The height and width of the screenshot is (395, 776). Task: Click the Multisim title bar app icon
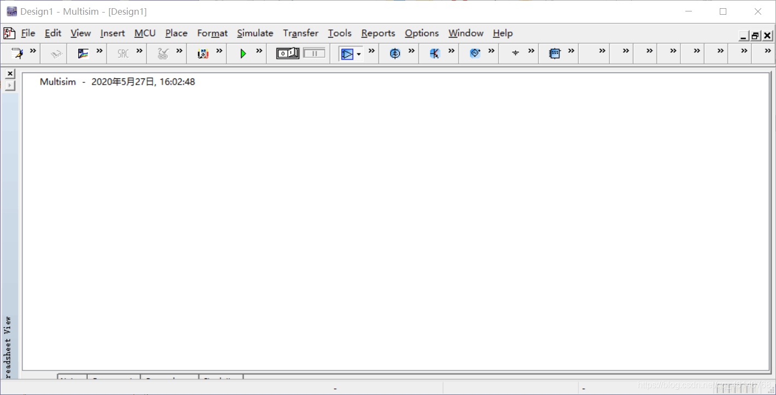(12, 11)
